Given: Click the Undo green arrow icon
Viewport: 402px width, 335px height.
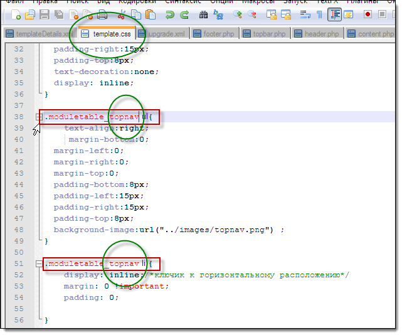Looking at the screenshot, I should tap(169, 14).
